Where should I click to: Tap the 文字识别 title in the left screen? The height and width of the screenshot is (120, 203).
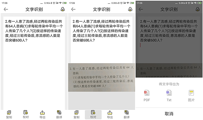34,9
